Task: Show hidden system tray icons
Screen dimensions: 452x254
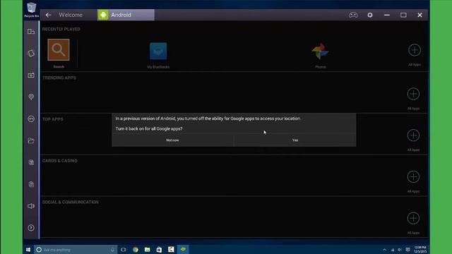Action: pos(384,250)
